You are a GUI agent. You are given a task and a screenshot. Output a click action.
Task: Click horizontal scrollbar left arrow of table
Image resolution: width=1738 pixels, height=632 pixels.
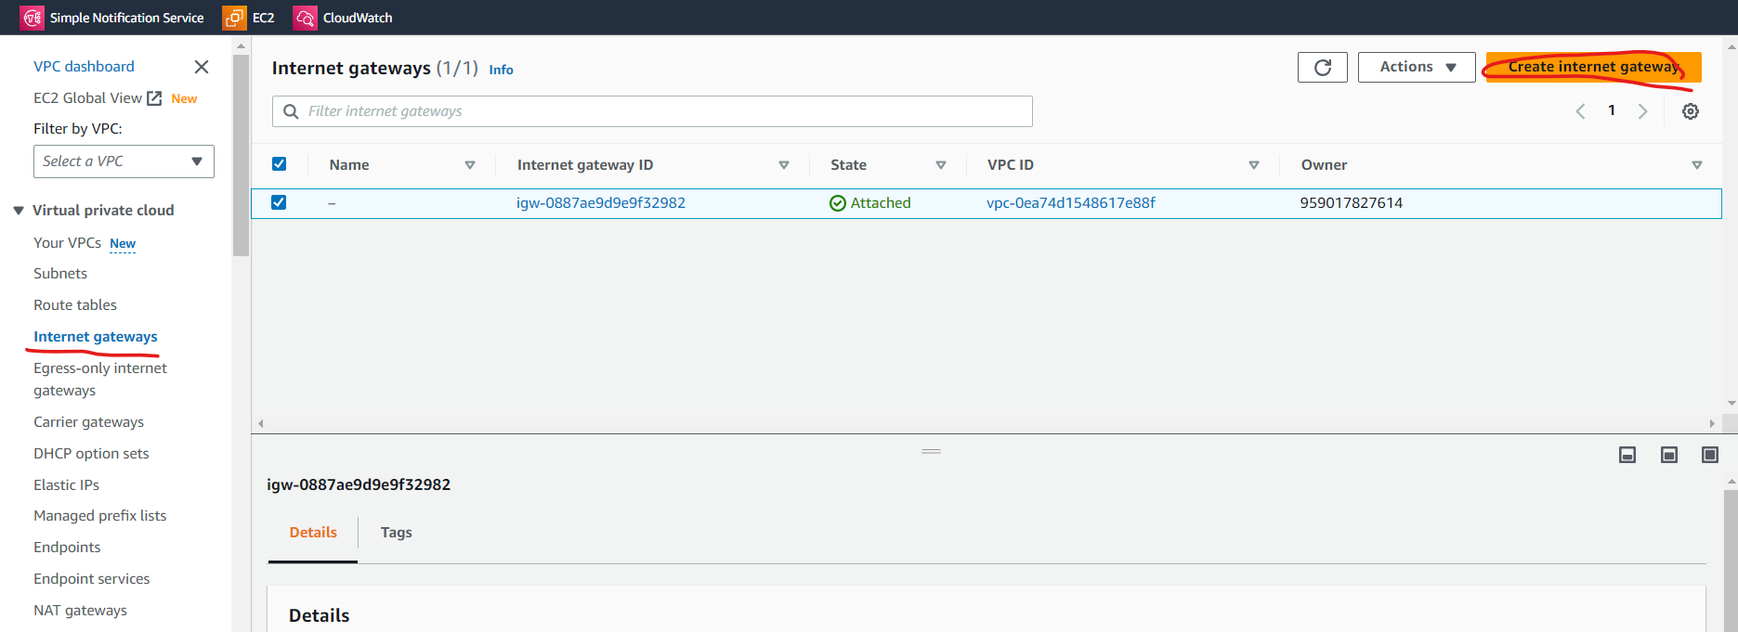261,423
